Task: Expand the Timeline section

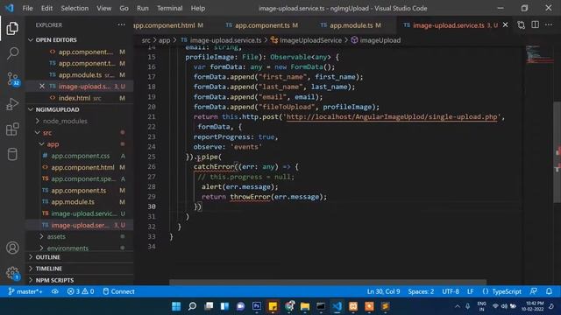Action: 49,269
